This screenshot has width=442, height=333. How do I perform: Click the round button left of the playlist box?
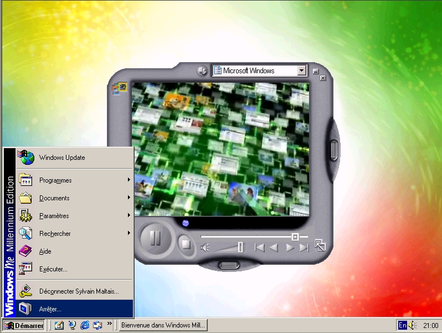click(x=202, y=70)
